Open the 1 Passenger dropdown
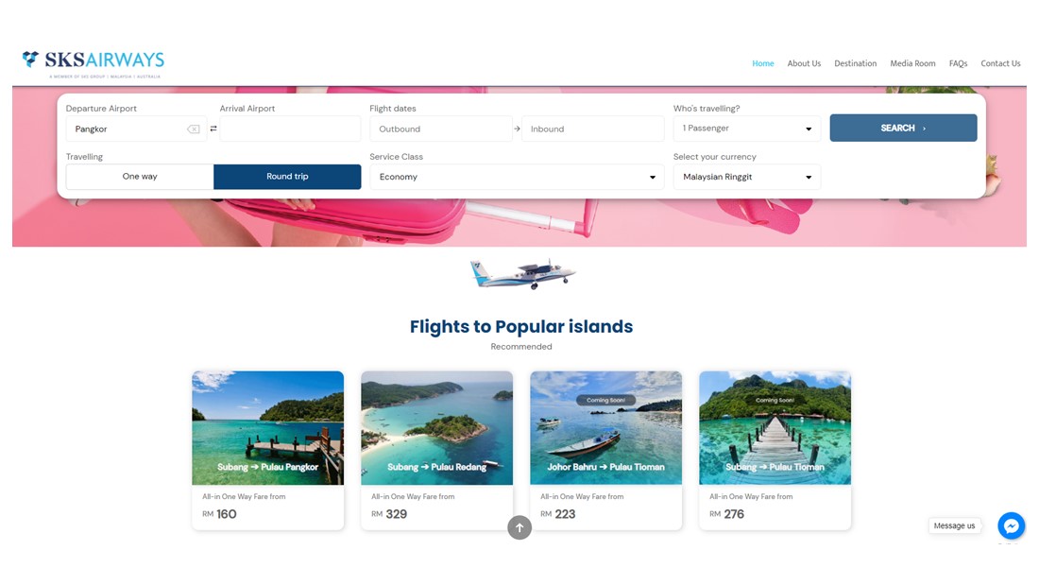The height and width of the screenshot is (585, 1039). (747, 128)
